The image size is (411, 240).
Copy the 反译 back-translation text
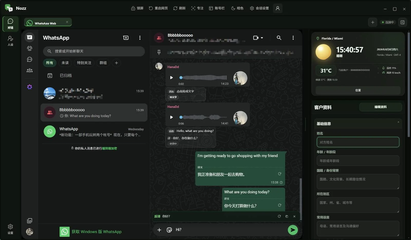pos(287,216)
